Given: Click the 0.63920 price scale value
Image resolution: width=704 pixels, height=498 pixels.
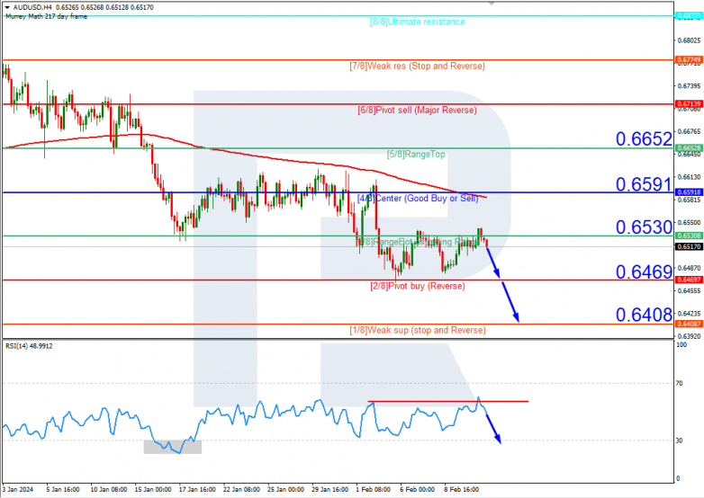Looking at the screenshot, I should [x=690, y=336].
